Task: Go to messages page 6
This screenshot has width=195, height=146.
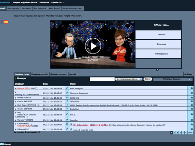Action: point(186,133)
